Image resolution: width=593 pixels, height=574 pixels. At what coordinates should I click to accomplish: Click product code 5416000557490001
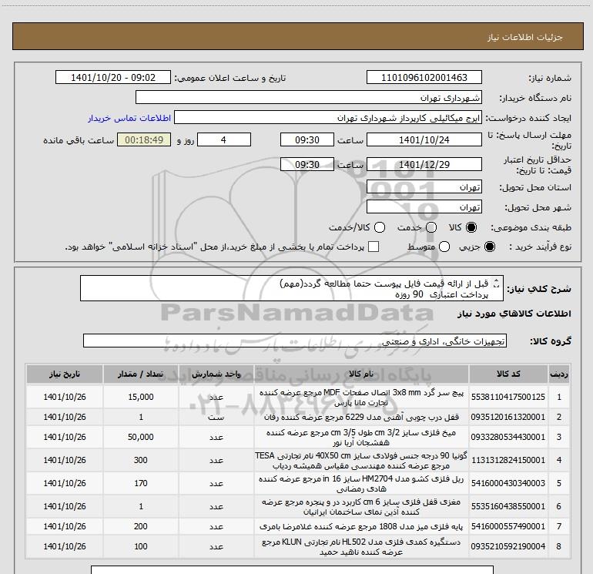point(508,526)
